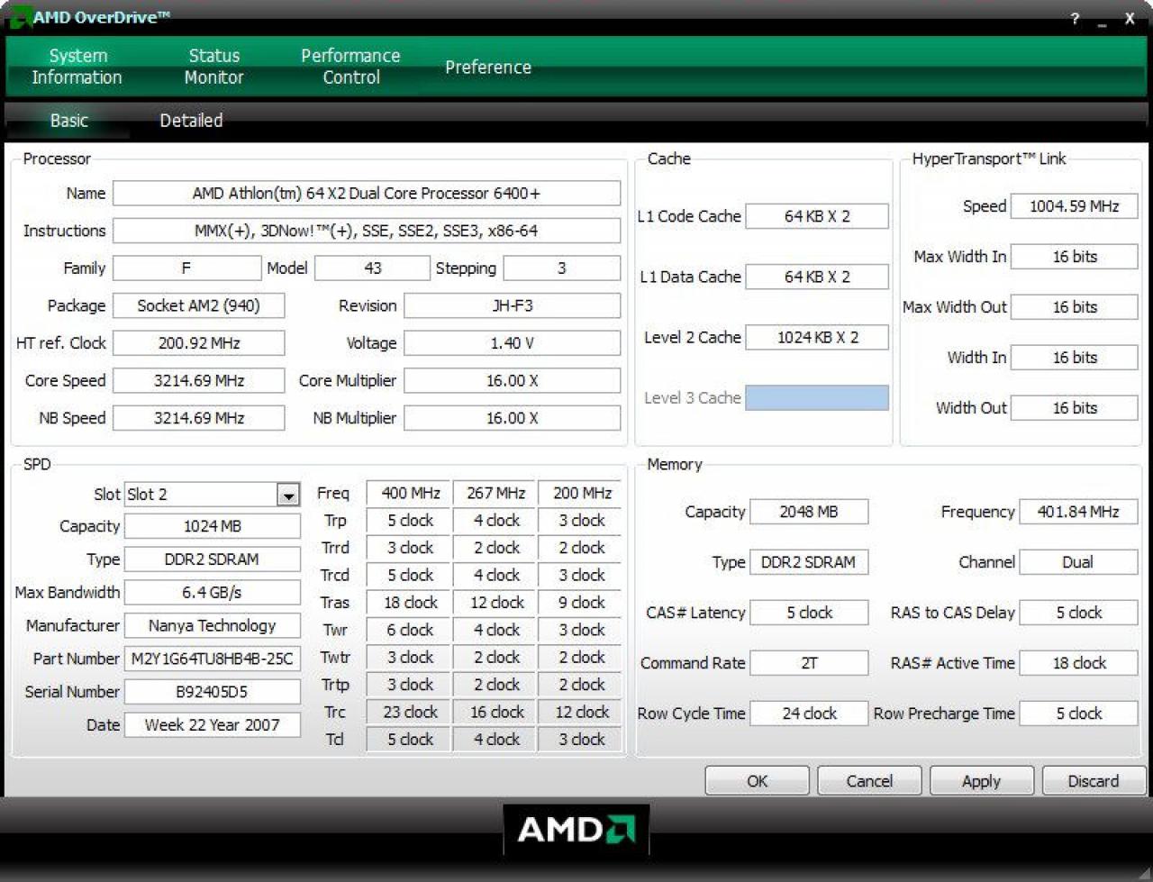Image resolution: width=1153 pixels, height=882 pixels.
Task: Click the Twr 6 clock cell
Action: pyautogui.click(x=410, y=630)
